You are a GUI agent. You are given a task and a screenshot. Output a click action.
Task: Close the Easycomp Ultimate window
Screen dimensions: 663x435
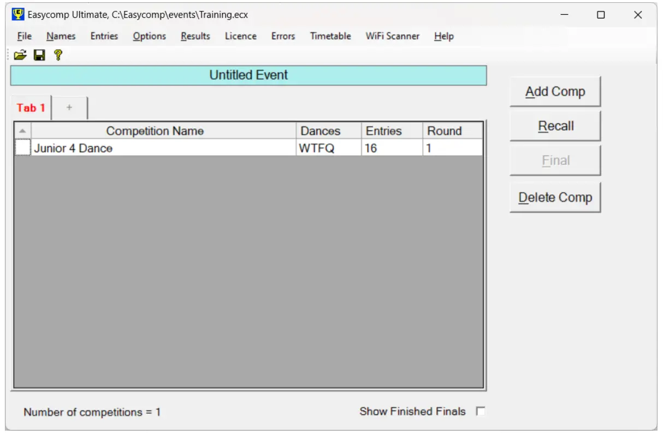click(638, 15)
